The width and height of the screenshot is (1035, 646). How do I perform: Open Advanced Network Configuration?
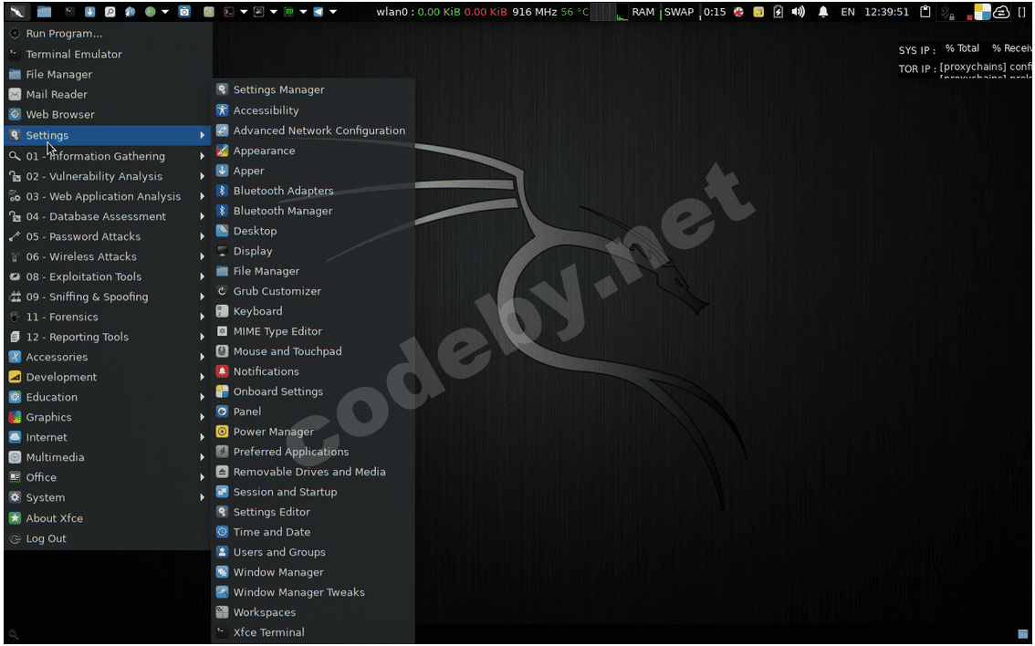click(314, 130)
